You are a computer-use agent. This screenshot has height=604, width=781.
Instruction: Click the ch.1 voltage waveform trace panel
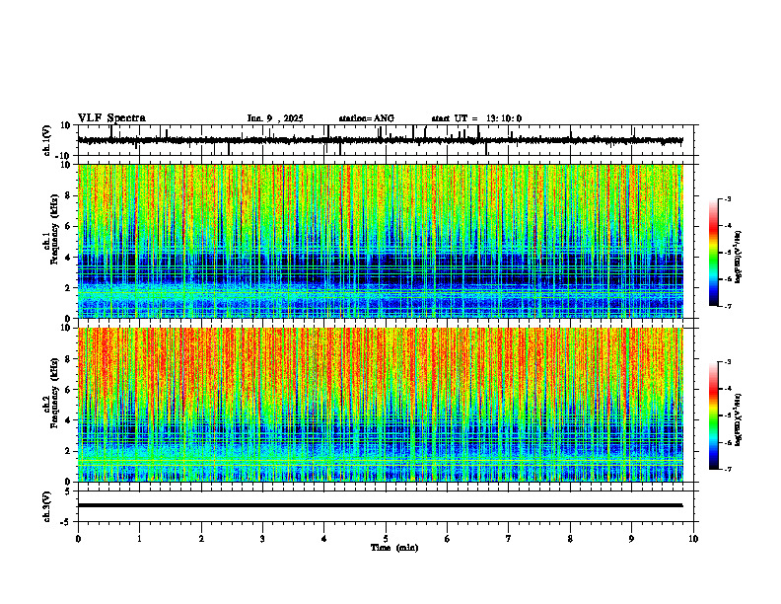388,140
